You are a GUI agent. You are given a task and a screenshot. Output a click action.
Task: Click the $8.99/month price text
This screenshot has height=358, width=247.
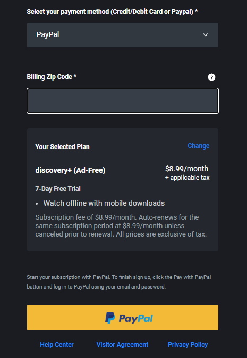tap(186, 169)
